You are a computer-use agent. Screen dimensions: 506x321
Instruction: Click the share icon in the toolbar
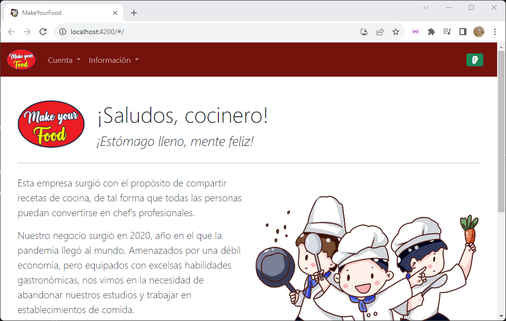point(379,31)
